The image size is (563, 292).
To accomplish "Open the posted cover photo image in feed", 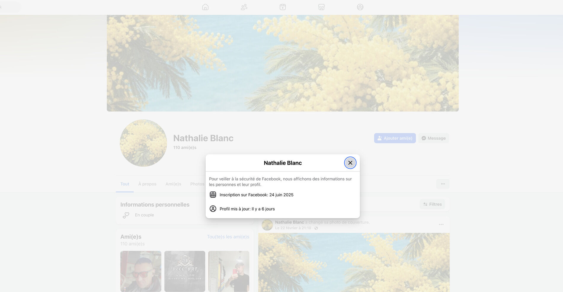I will point(354,262).
